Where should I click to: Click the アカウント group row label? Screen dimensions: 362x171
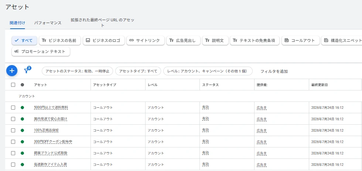tap(27, 96)
